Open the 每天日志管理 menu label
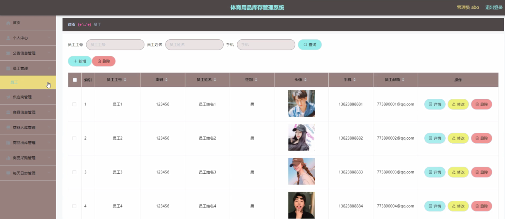This screenshot has height=219, width=505. coord(24,173)
